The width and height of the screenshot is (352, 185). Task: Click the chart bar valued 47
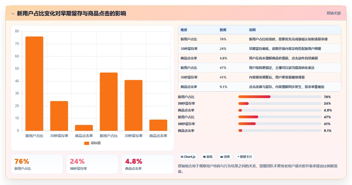click(109, 102)
